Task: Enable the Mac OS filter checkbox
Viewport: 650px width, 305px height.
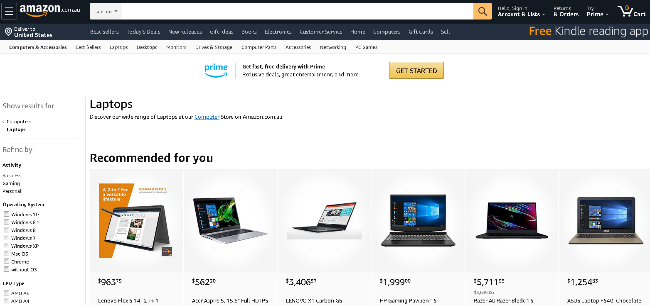Action: click(6, 254)
